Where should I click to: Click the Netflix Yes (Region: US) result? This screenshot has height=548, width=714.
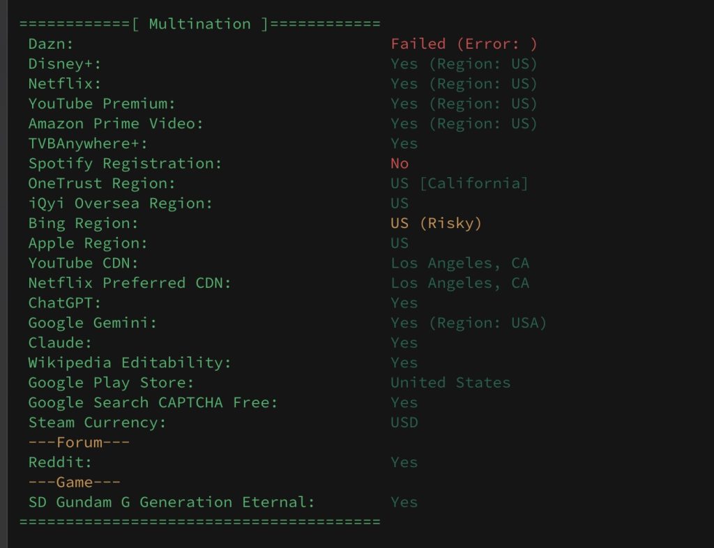point(464,84)
